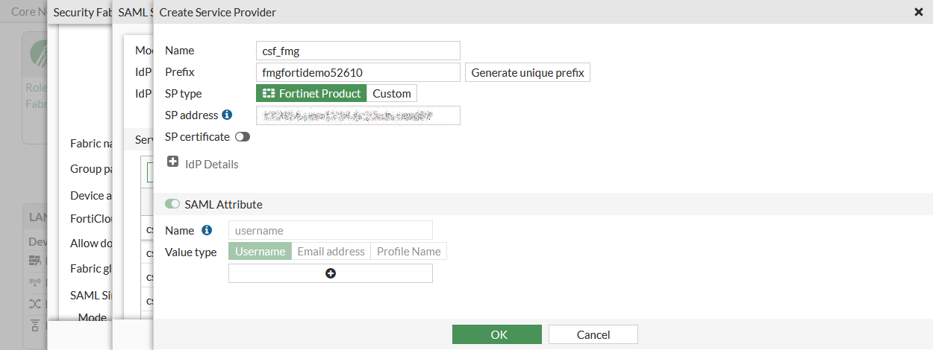
Task: Toggle the SP certificate switch
Action: click(x=242, y=137)
